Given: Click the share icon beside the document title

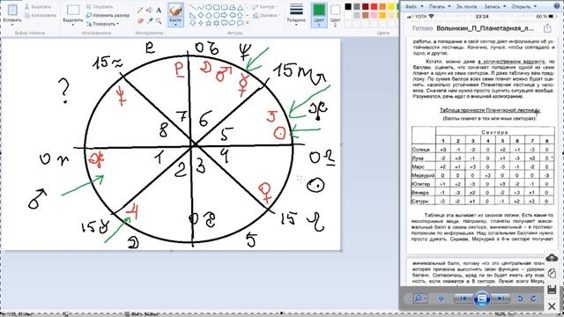Looking at the screenshot, I should coord(547,28).
